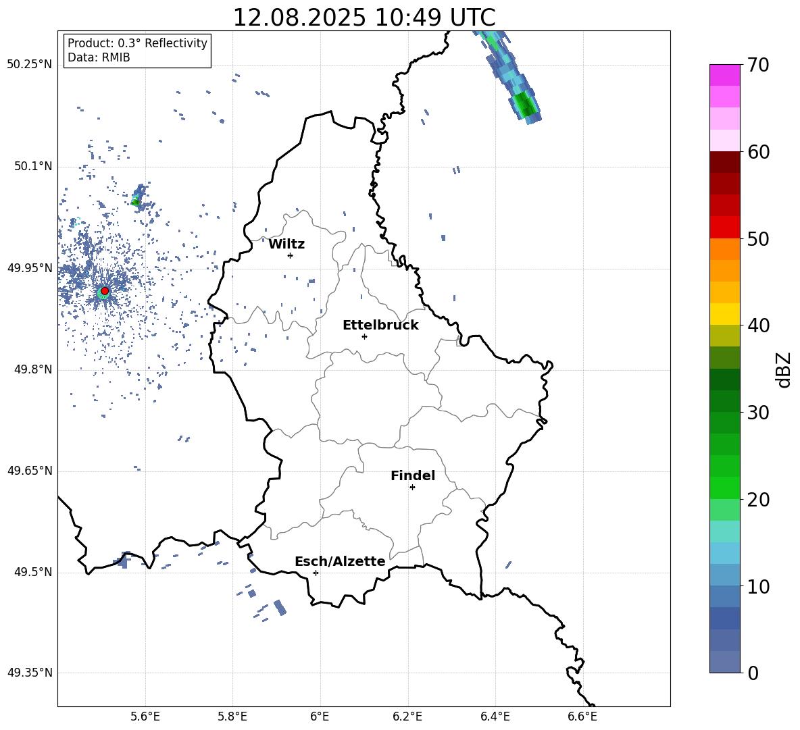Screen dimensions: 800x730
Task: Click the Esch/Alzette city label
Action: (x=341, y=561)
